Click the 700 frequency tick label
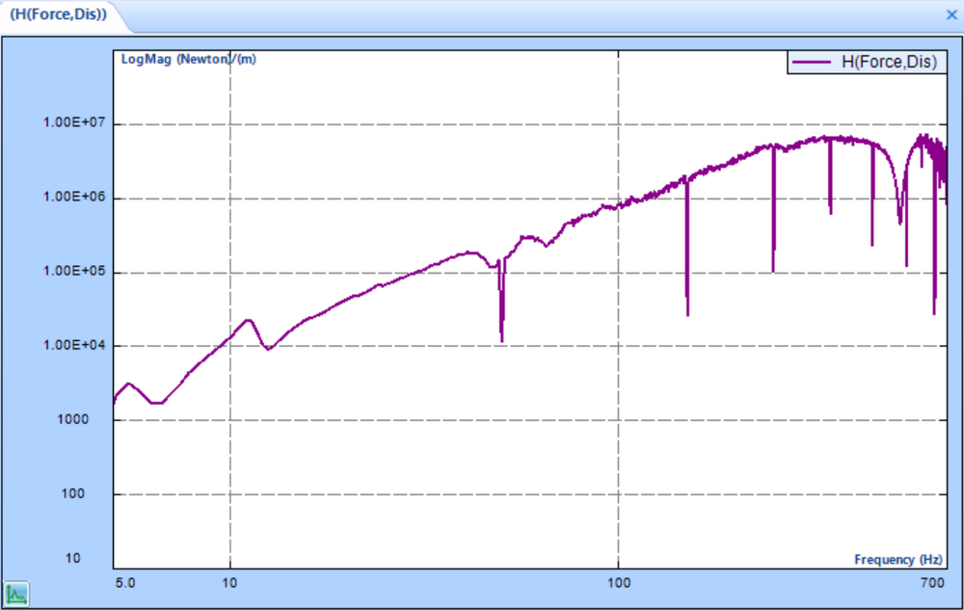This screenshot has width=964, height=610. click(931, 581)
